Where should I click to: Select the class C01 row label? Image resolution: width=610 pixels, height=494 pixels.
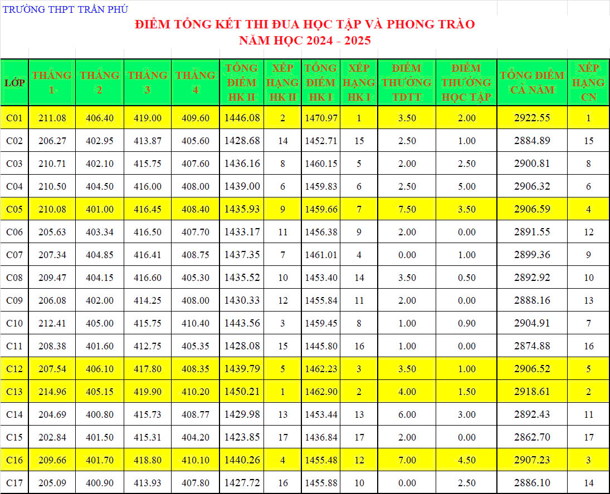coord(14,118)
